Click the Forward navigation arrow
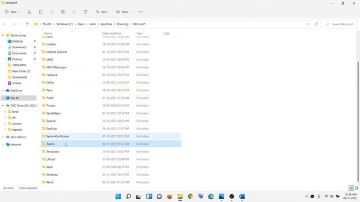 (x=13, y=24)
